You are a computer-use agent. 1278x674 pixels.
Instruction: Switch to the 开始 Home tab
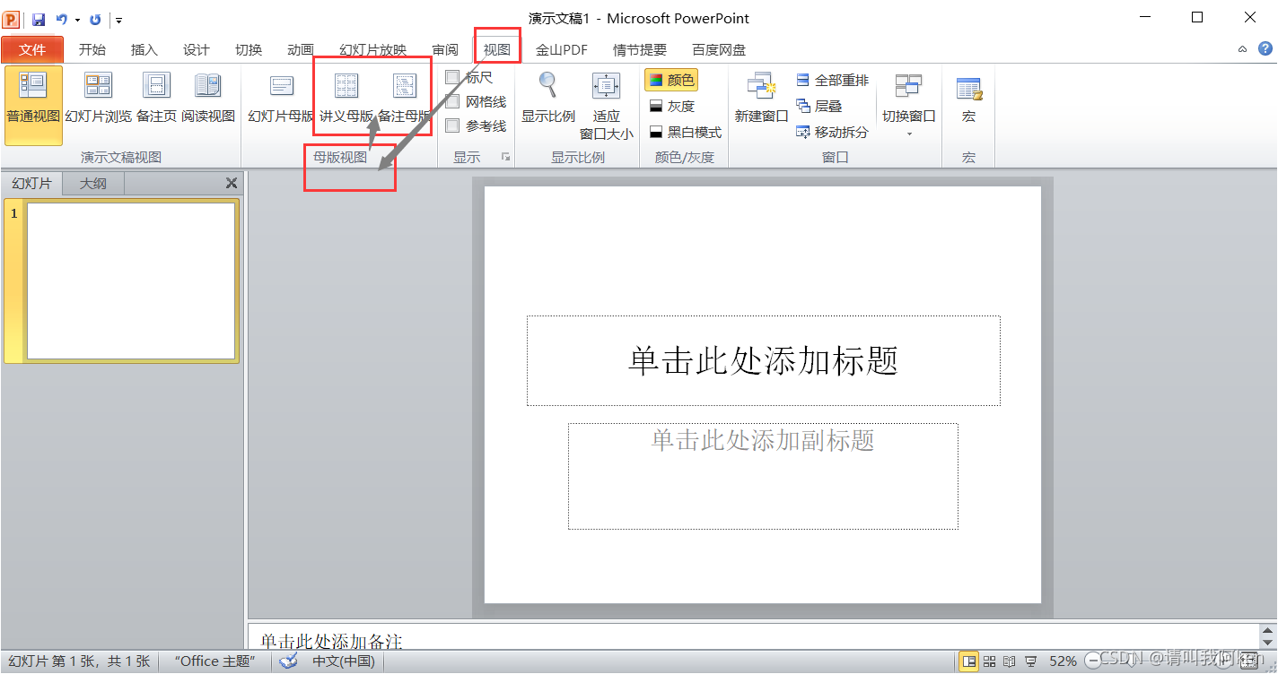[92, 49]
